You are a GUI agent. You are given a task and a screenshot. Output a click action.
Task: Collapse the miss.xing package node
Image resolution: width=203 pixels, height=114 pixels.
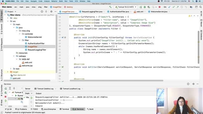click(17, 31)
